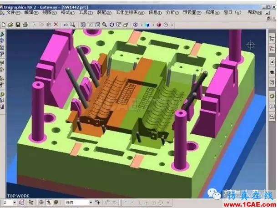This screenshot has width=278, height=208.
Task: Open the Help question mark tab
Action: (272, 82)
